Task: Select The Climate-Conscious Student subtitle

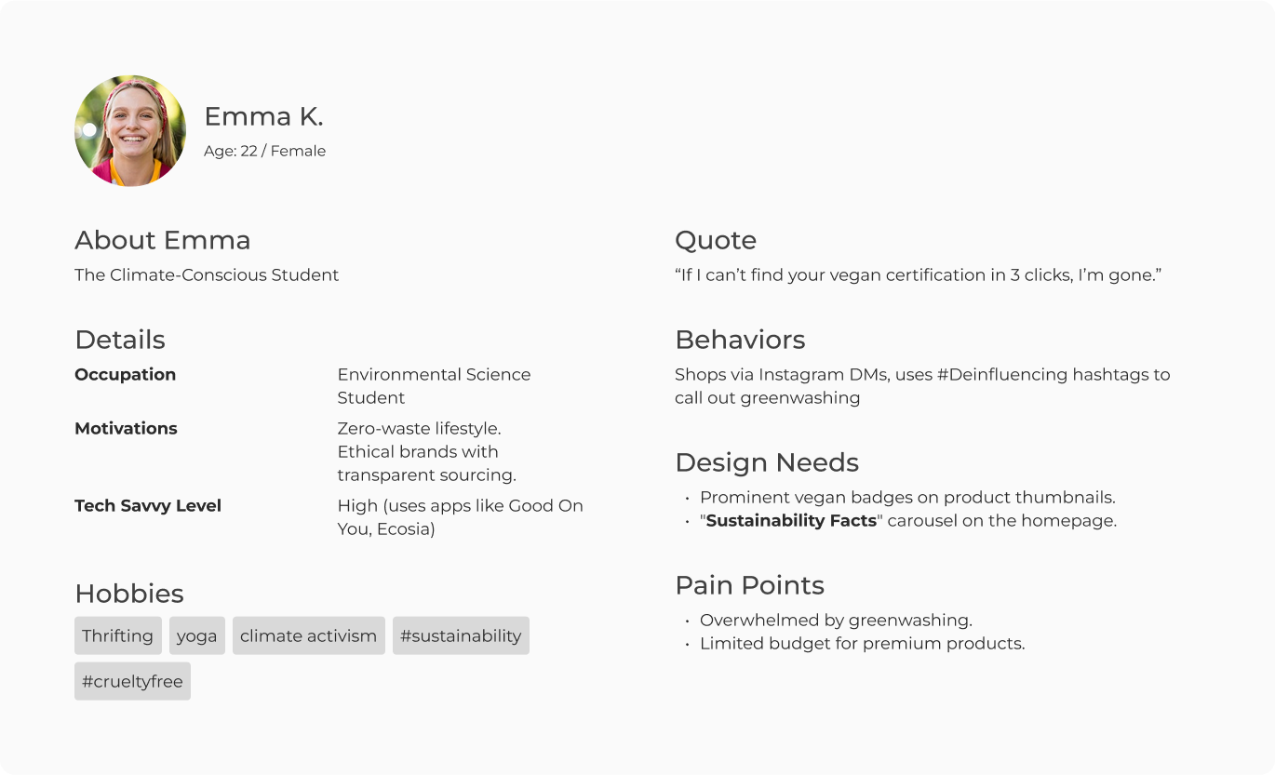Action: point(207,274)
